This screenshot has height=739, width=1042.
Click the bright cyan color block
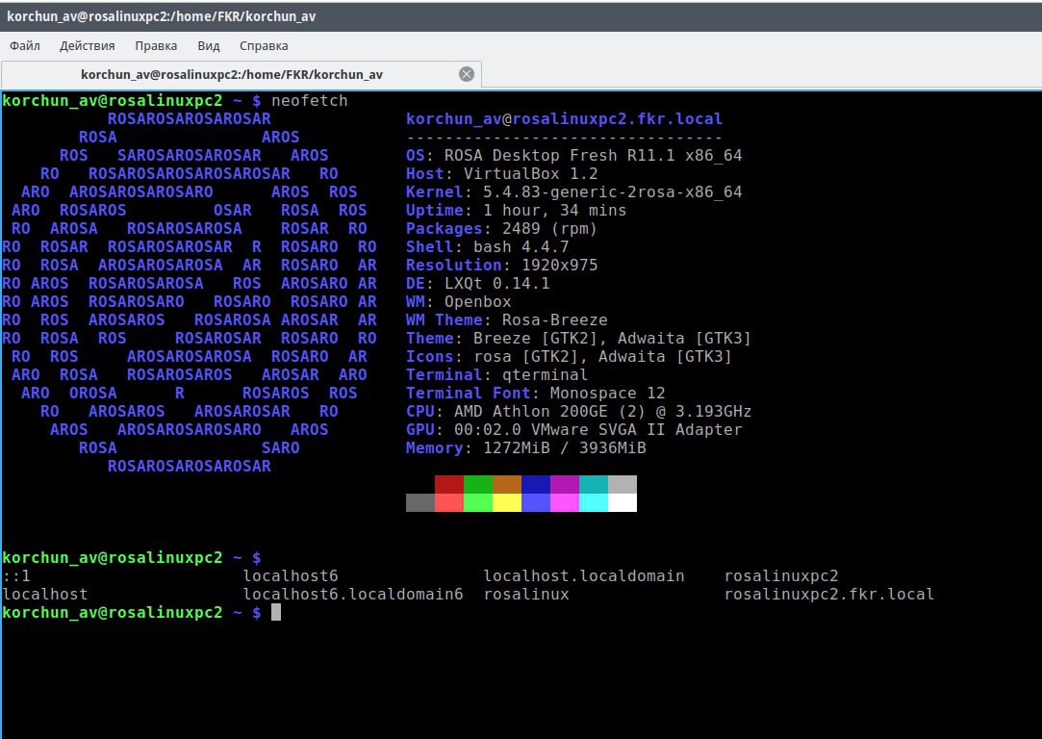tap(594, 502)
